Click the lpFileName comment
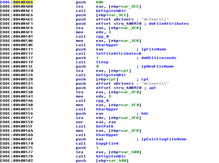This screenshot has height=163, width=219. coord(154,49)
